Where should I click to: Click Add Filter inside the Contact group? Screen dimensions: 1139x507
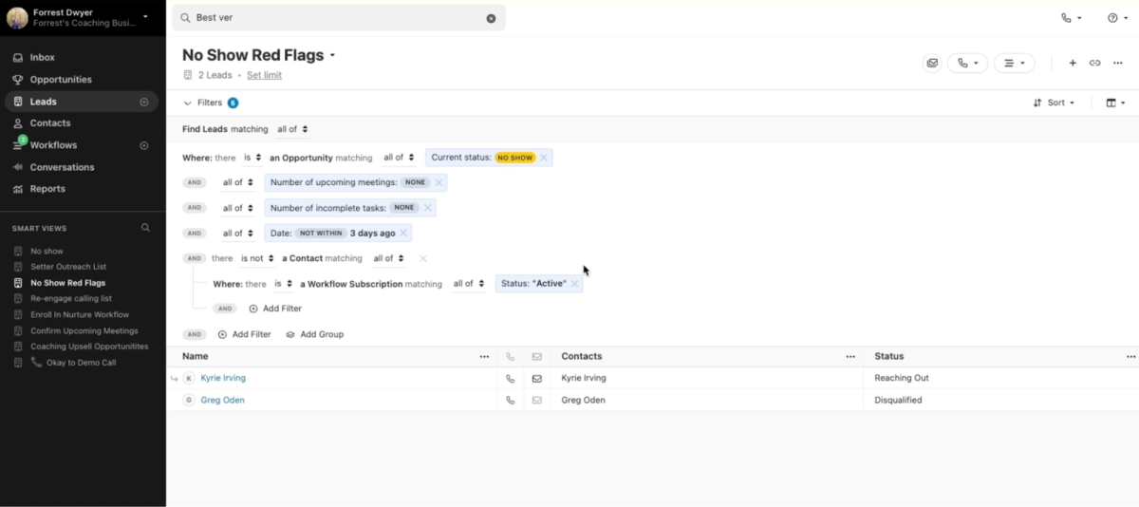(275, 309)
